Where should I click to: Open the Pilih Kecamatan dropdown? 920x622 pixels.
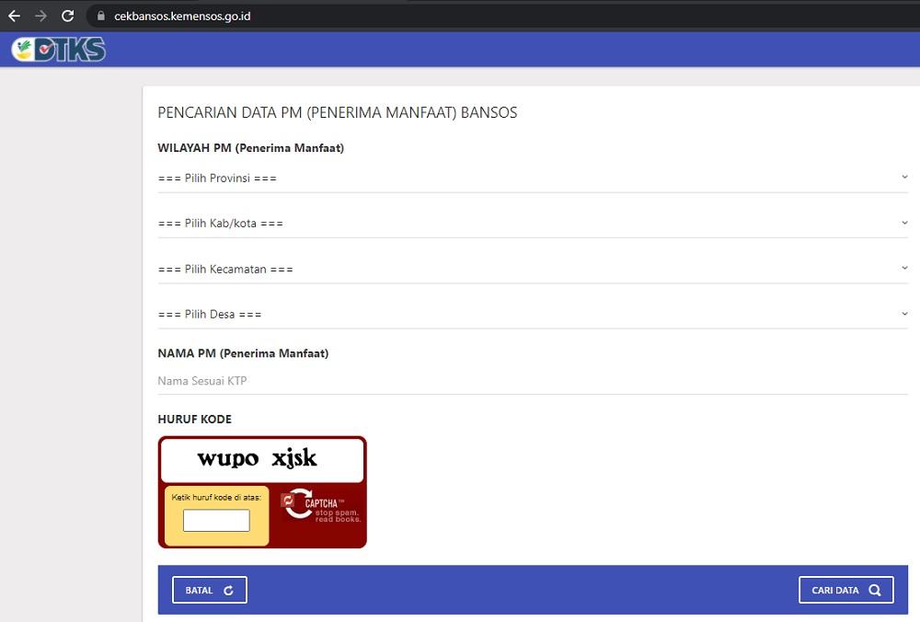coord(532,269)
